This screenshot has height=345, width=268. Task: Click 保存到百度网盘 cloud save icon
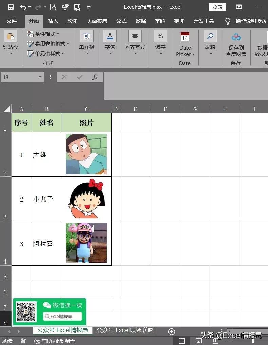(x=236, y=37)
